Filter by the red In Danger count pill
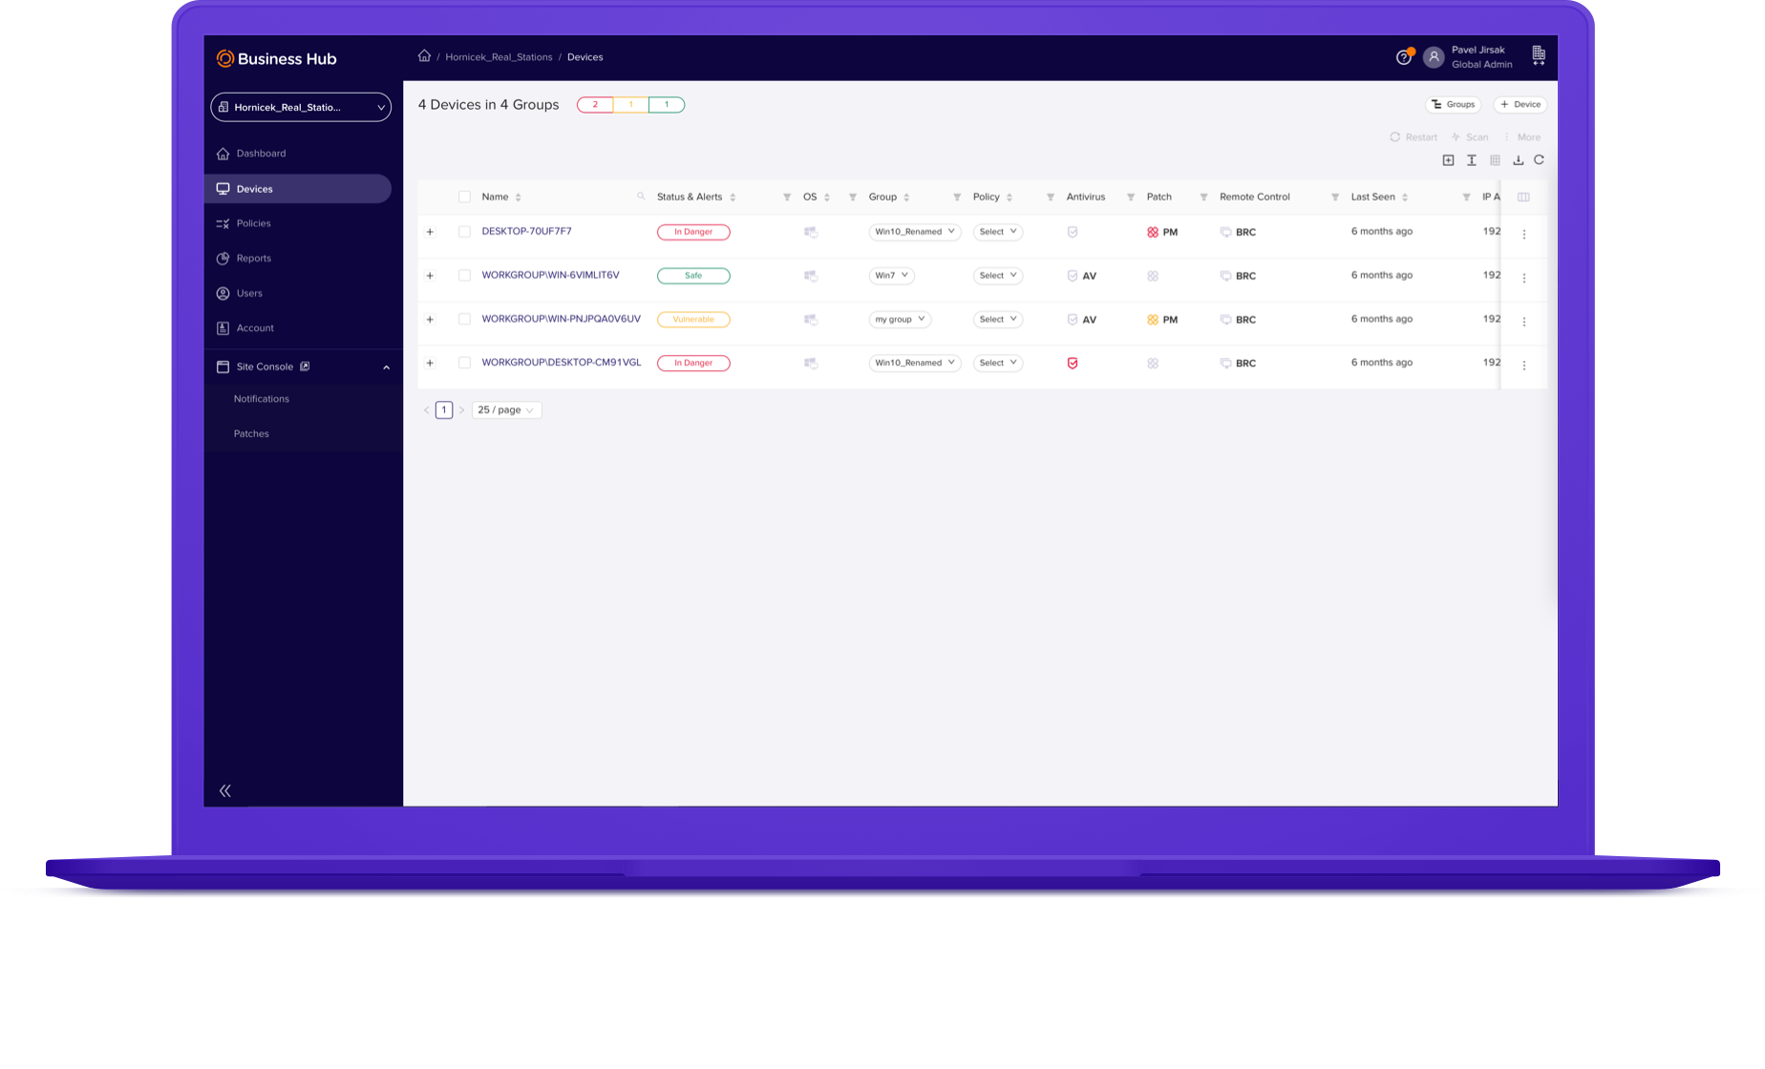This screenshot has height=1069, width=1765. click(x=595, y=105)
